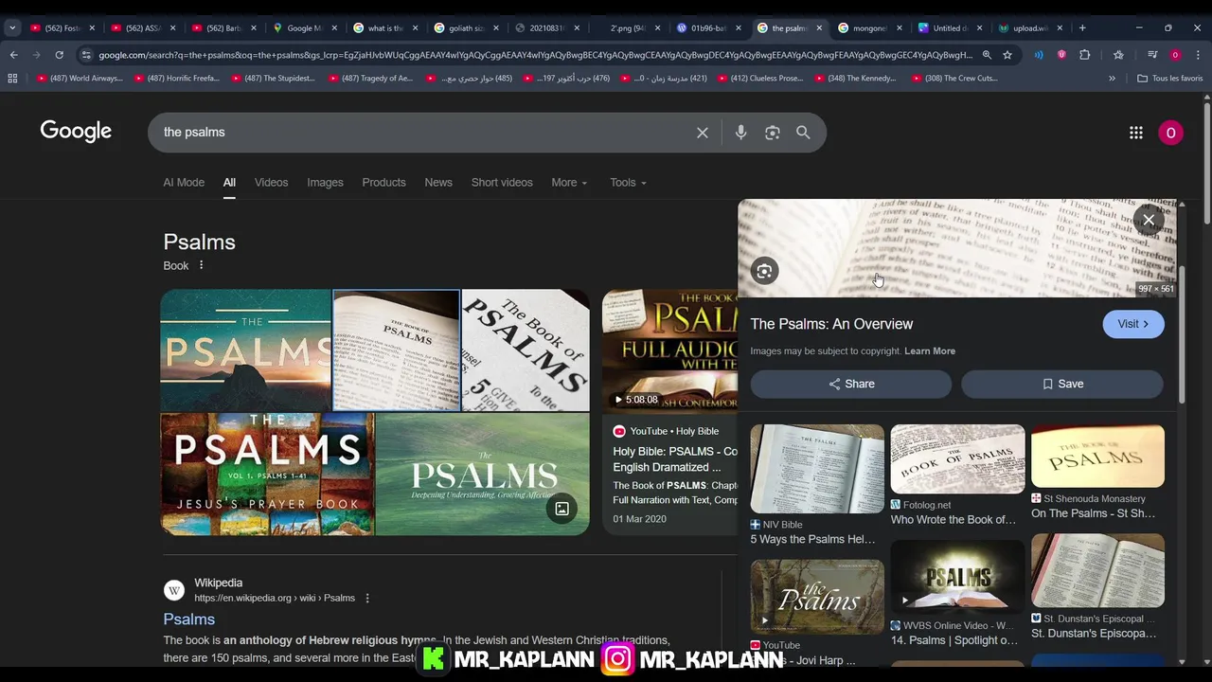This screenshot has width=1212, height=682.
Task: Open the bookmarks apps grid icon
Action: tap(12, 78)
